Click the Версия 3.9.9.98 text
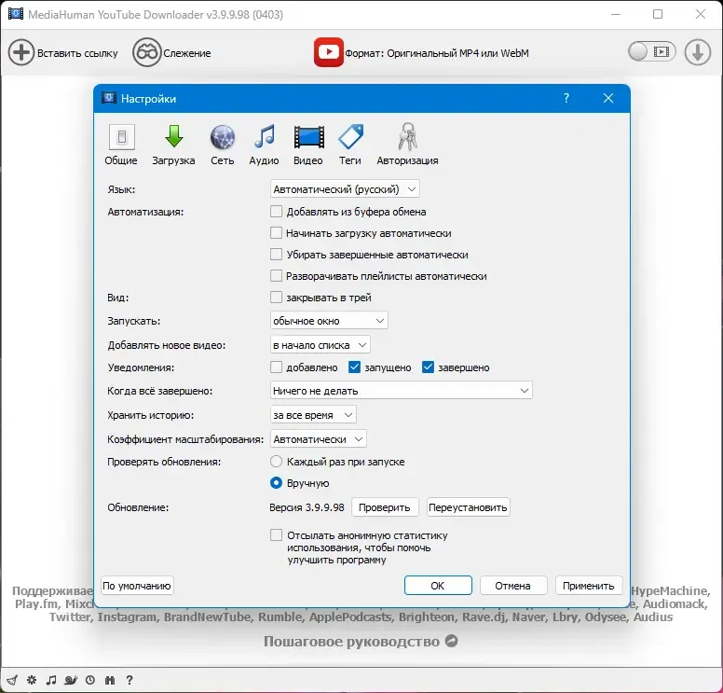This screenshot has height=693, width=723. coord(307,507)
